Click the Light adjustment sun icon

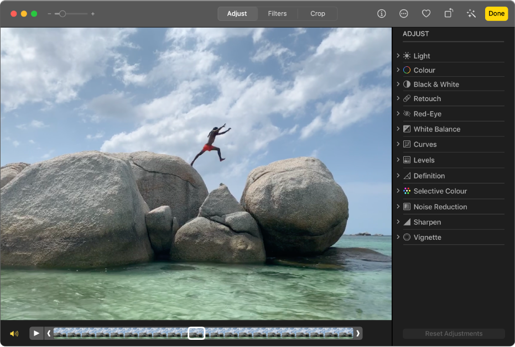pyautogui.click(x=407, y=55)
